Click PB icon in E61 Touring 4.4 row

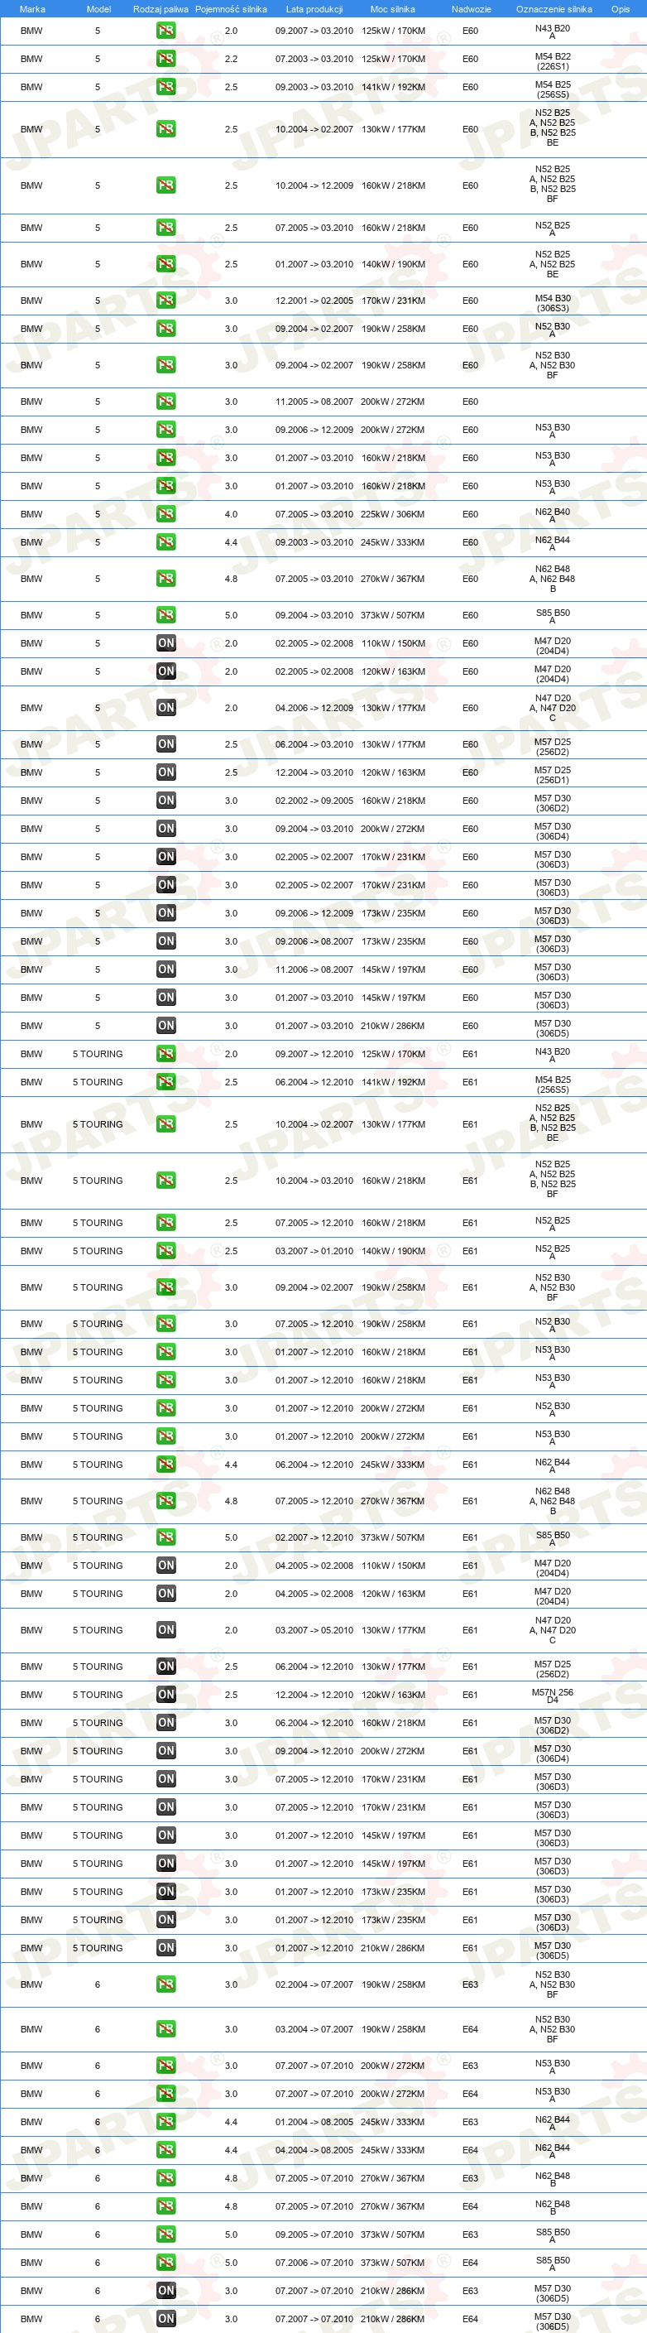(x=165, y=1465)
